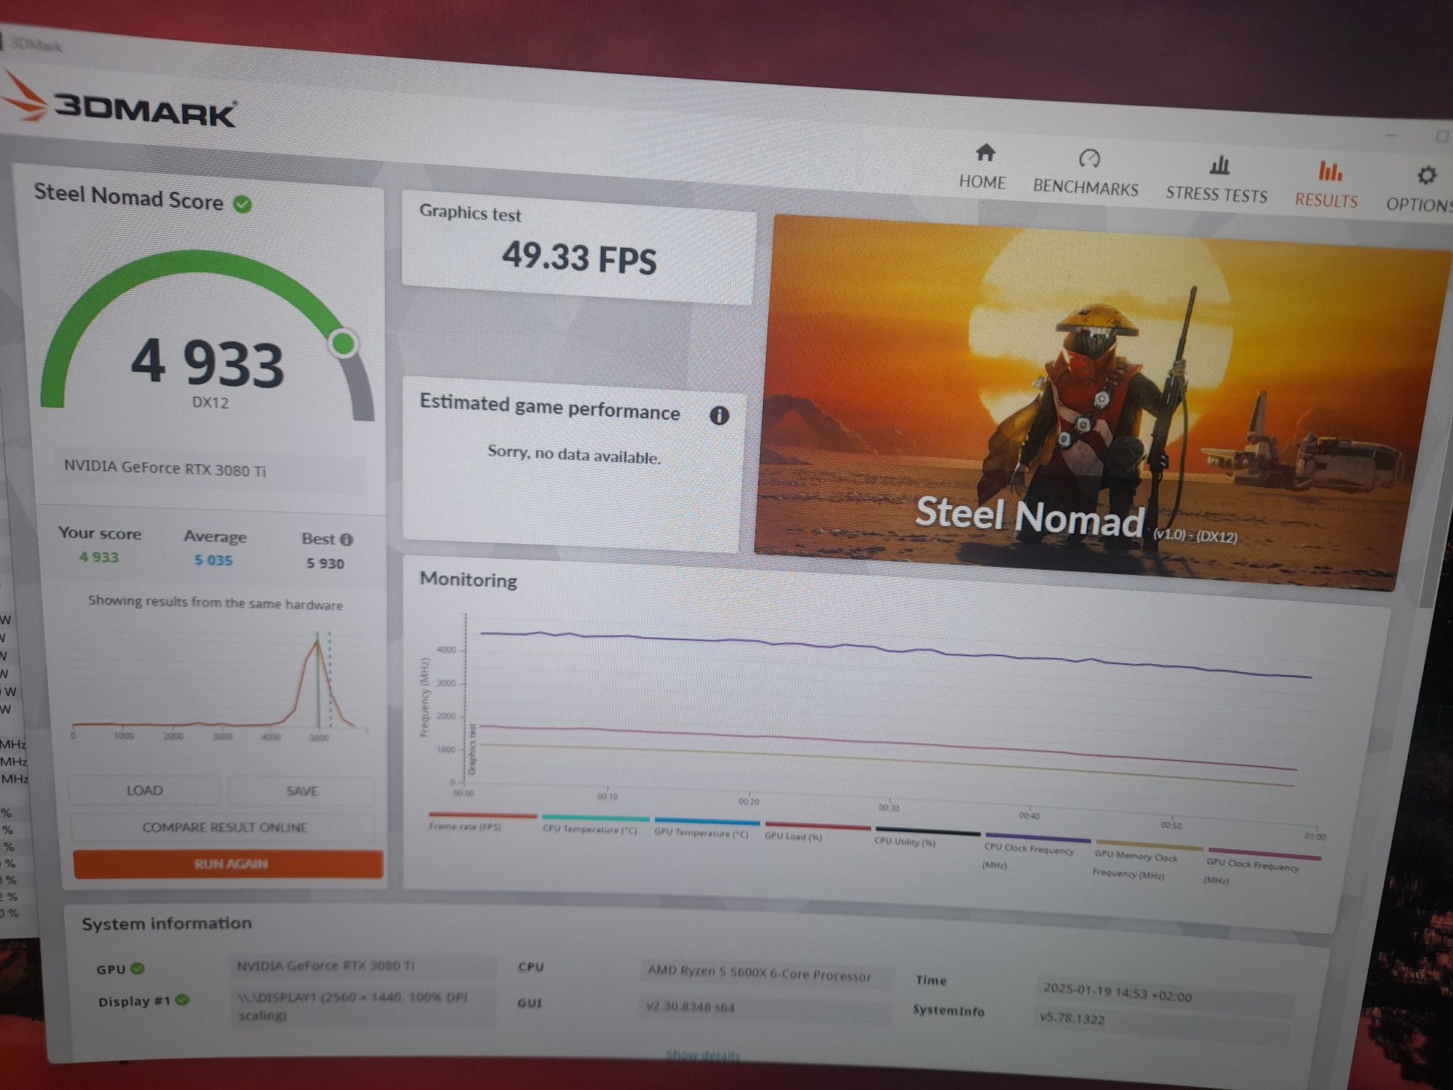Toggle the GPU Temperature legend
Screen dimensions: 1453x1090
tap(701, 833)
